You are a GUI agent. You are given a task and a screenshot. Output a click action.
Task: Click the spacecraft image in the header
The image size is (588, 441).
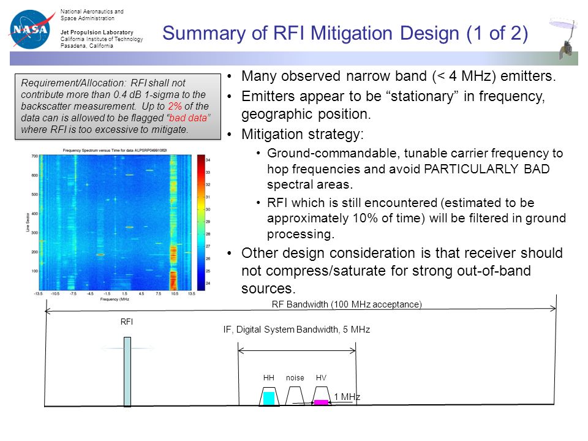565,37
